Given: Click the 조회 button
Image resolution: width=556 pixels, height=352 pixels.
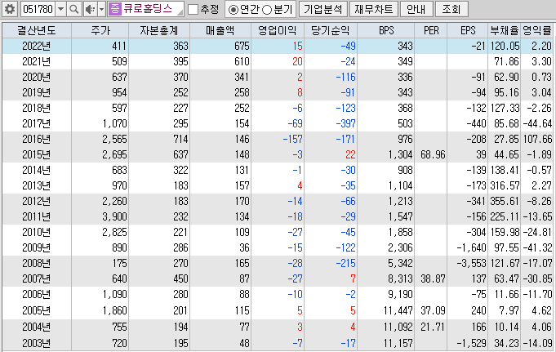Looking at the screenshot, I should click(x=451, y=9).
